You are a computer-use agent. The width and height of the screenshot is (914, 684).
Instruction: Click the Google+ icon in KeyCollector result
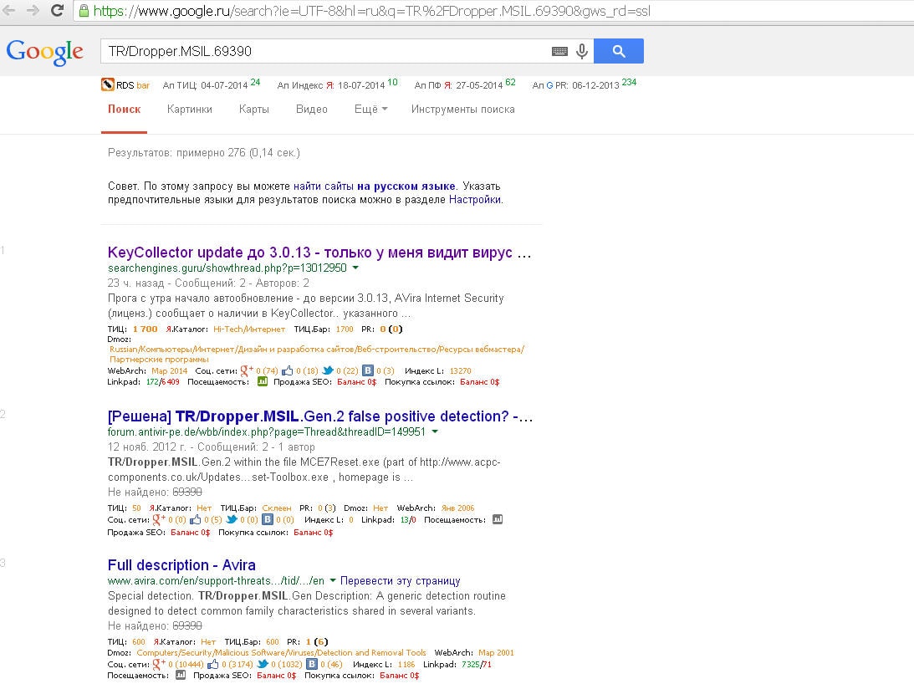[247, 370]
